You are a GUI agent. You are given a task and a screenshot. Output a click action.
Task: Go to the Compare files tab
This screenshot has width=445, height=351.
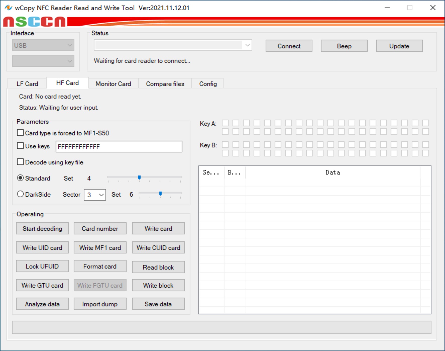[x=165, y=84]
